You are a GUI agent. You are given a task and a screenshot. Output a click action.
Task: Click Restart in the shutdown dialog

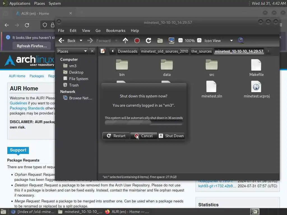[116, 136]
